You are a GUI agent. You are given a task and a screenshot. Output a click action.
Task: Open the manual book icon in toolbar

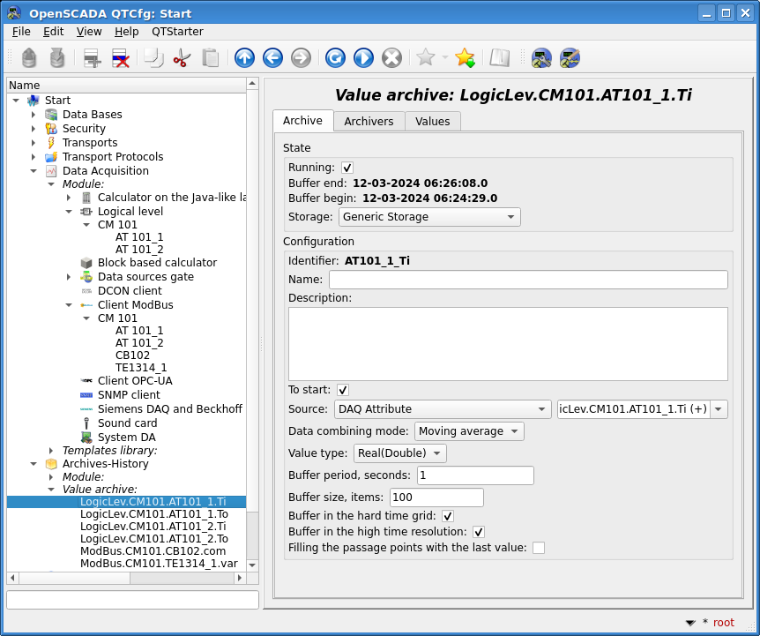[500, 58]
